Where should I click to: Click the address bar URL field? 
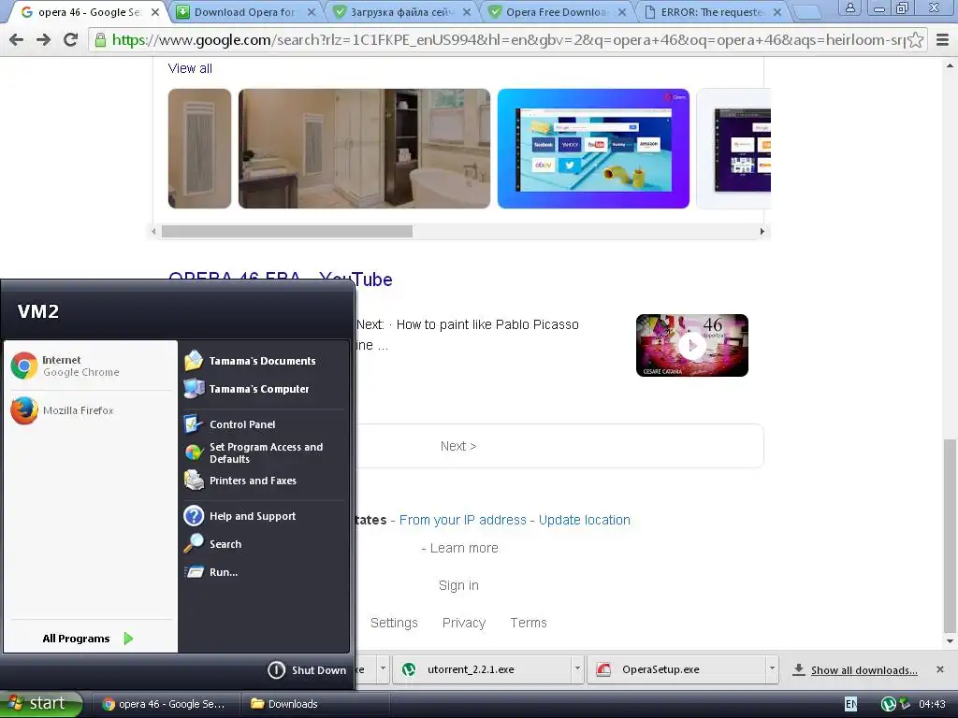point(507,40)
